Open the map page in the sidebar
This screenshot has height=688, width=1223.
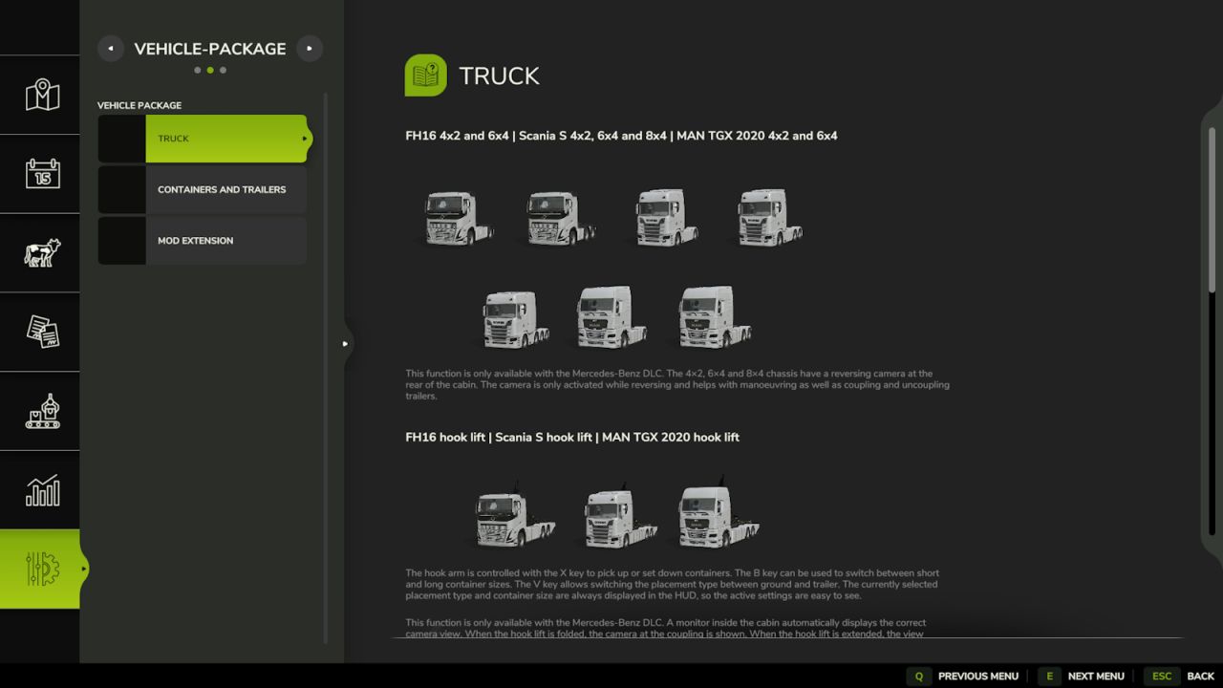[42, 95]
